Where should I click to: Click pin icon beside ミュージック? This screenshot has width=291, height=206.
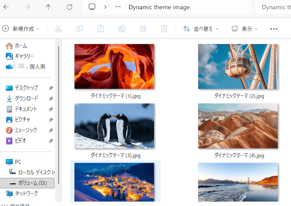pos(51,130)
